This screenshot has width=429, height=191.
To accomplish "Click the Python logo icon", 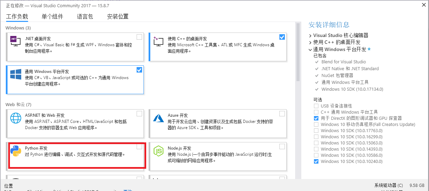I will 16,151.
